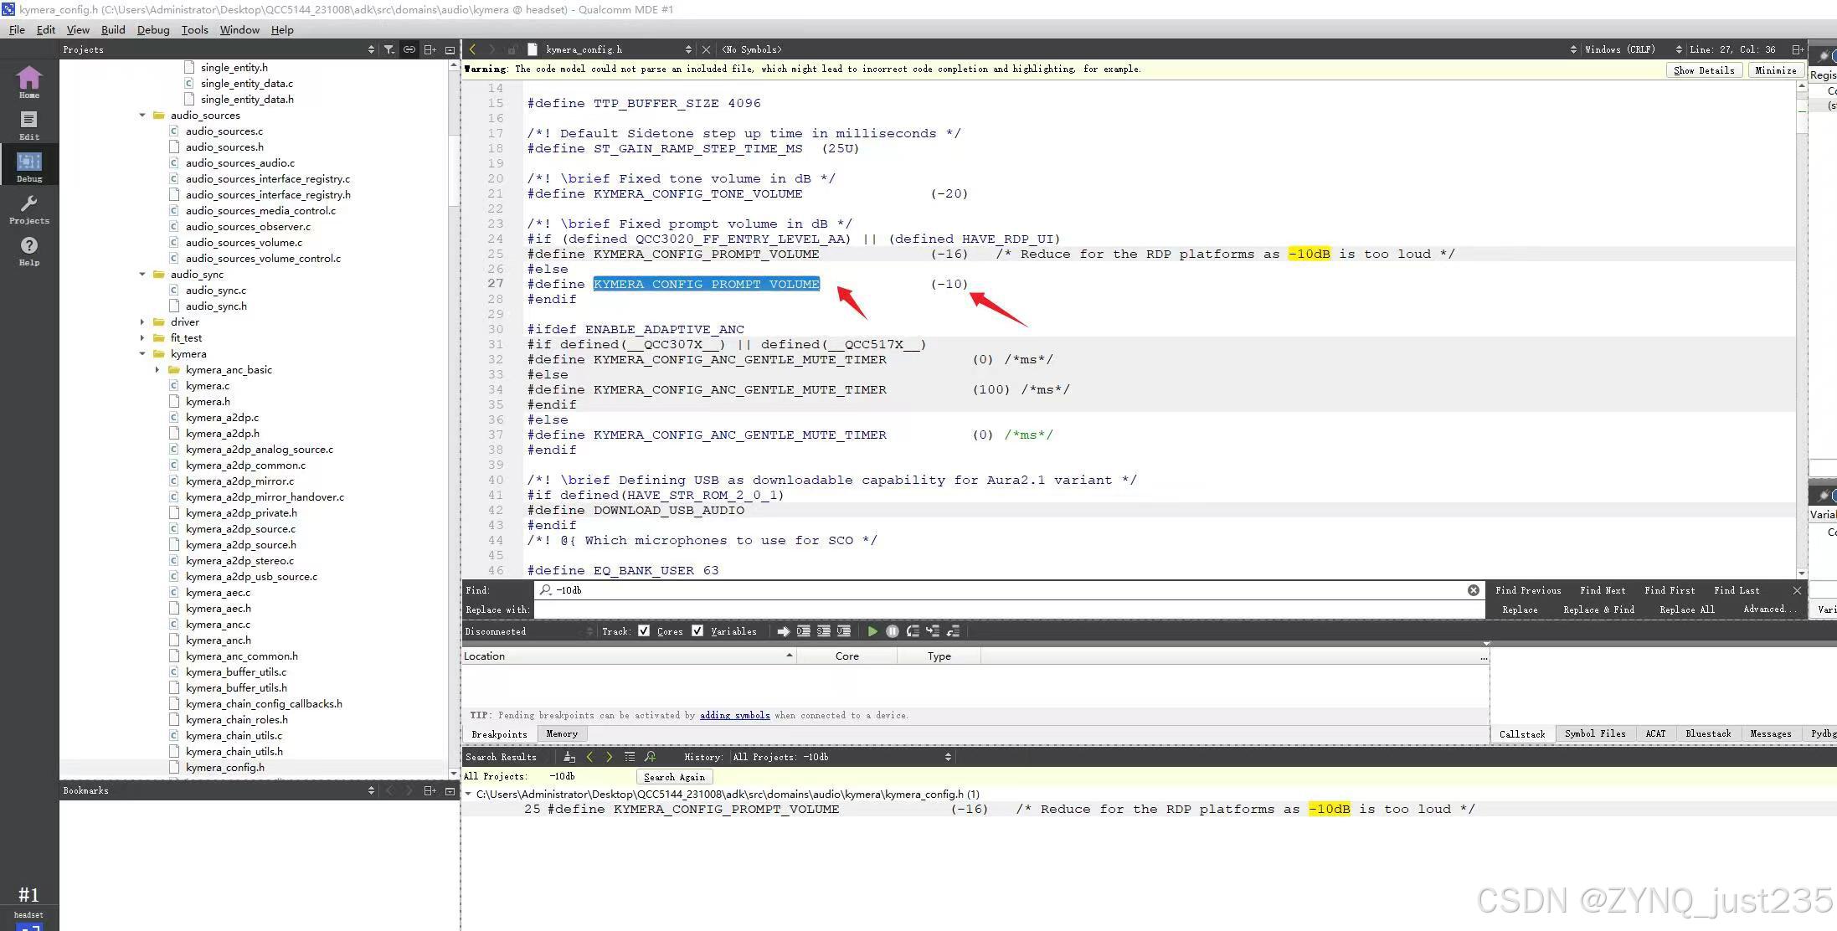
Task: Toggle the Cores tracking checkbox
Action: click(x=644, y=631)
